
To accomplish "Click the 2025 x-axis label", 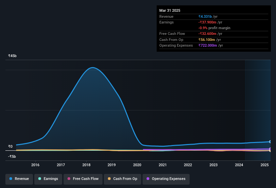I will coord(265,165).
